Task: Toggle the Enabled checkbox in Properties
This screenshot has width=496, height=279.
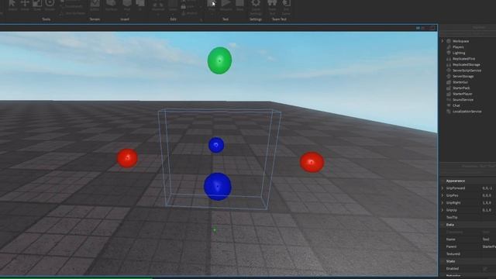Action: pyautogui.click(x=485, y=269)
